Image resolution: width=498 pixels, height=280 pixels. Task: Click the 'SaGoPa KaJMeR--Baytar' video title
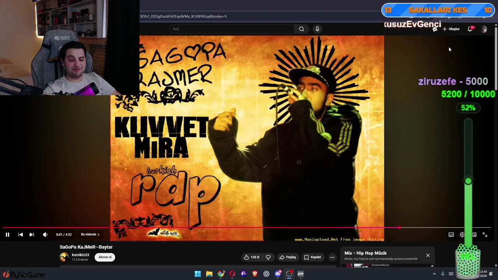(86, 247)
